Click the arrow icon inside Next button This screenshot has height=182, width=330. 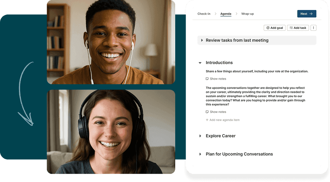click(x=311, y=14)
